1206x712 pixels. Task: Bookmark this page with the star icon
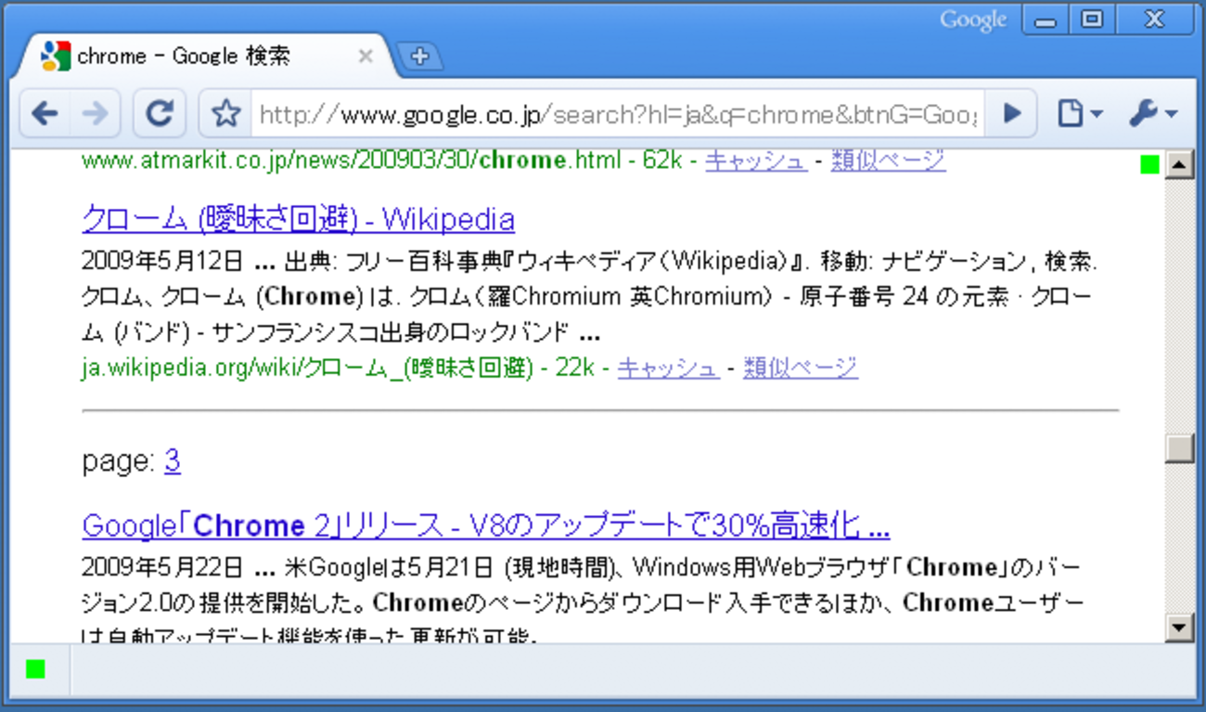coord(225,113)
